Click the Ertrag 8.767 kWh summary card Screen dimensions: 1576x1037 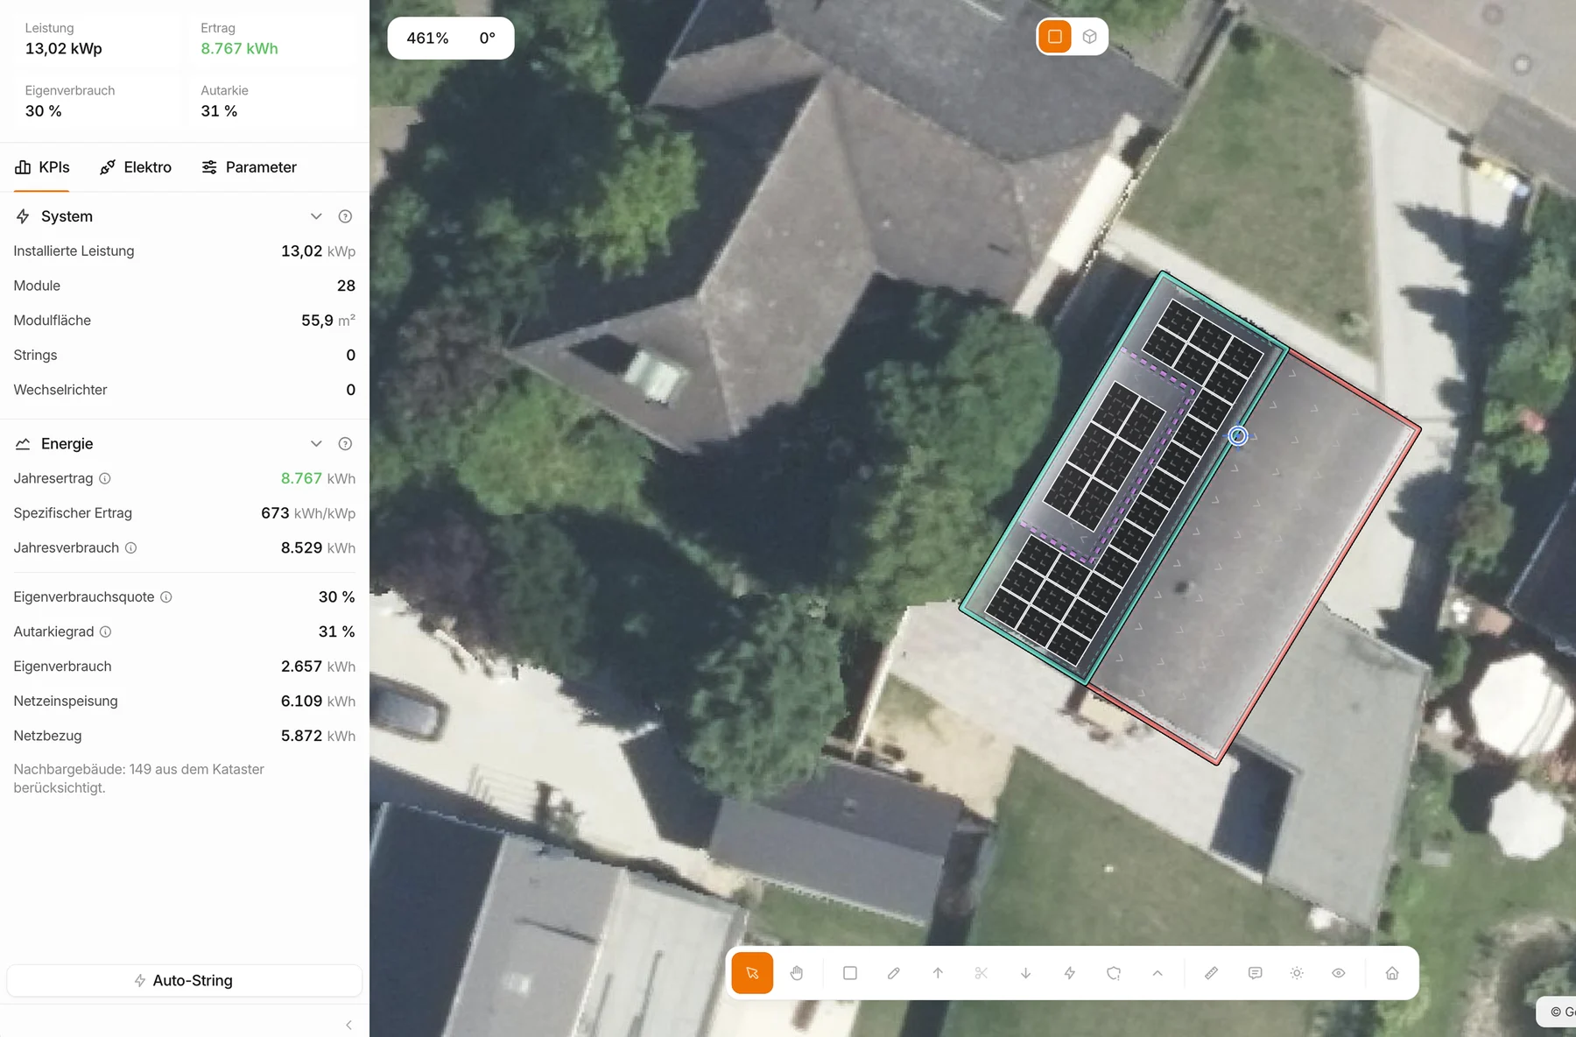pos(272,39)
